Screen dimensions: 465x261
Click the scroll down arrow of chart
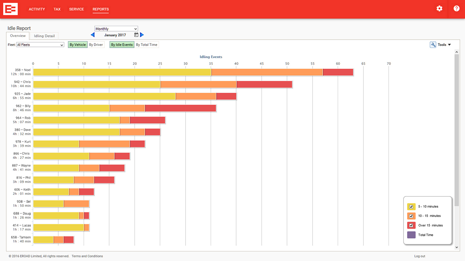point(457,247)
